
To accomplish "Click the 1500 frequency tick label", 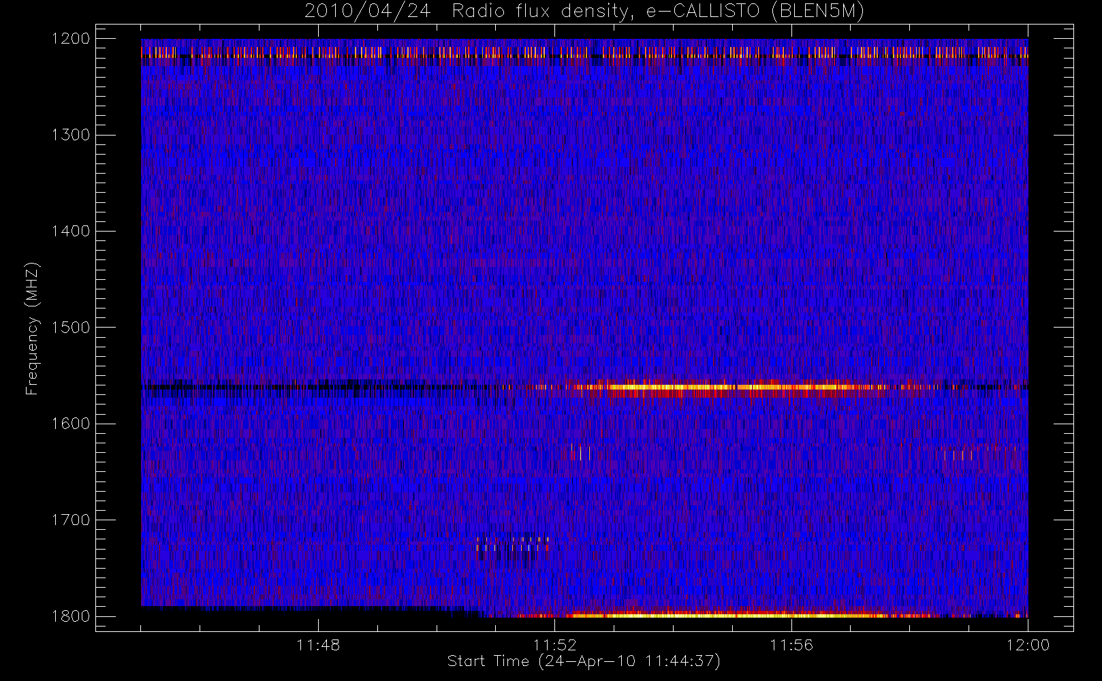I will [71, 328].
